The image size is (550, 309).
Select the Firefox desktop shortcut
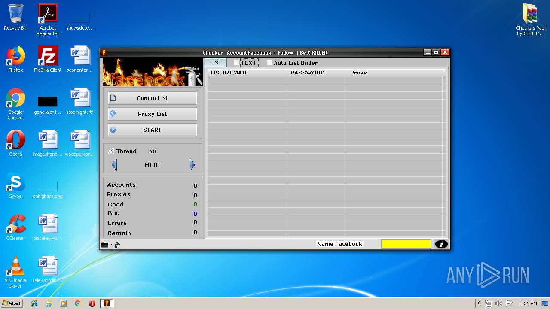tap(15, 59)
